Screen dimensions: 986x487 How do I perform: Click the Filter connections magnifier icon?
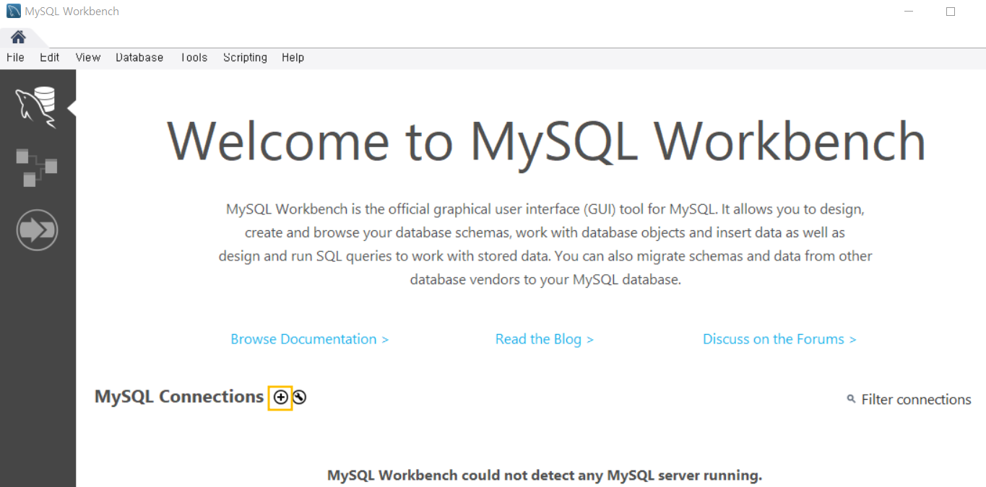[x=851, y=399]
